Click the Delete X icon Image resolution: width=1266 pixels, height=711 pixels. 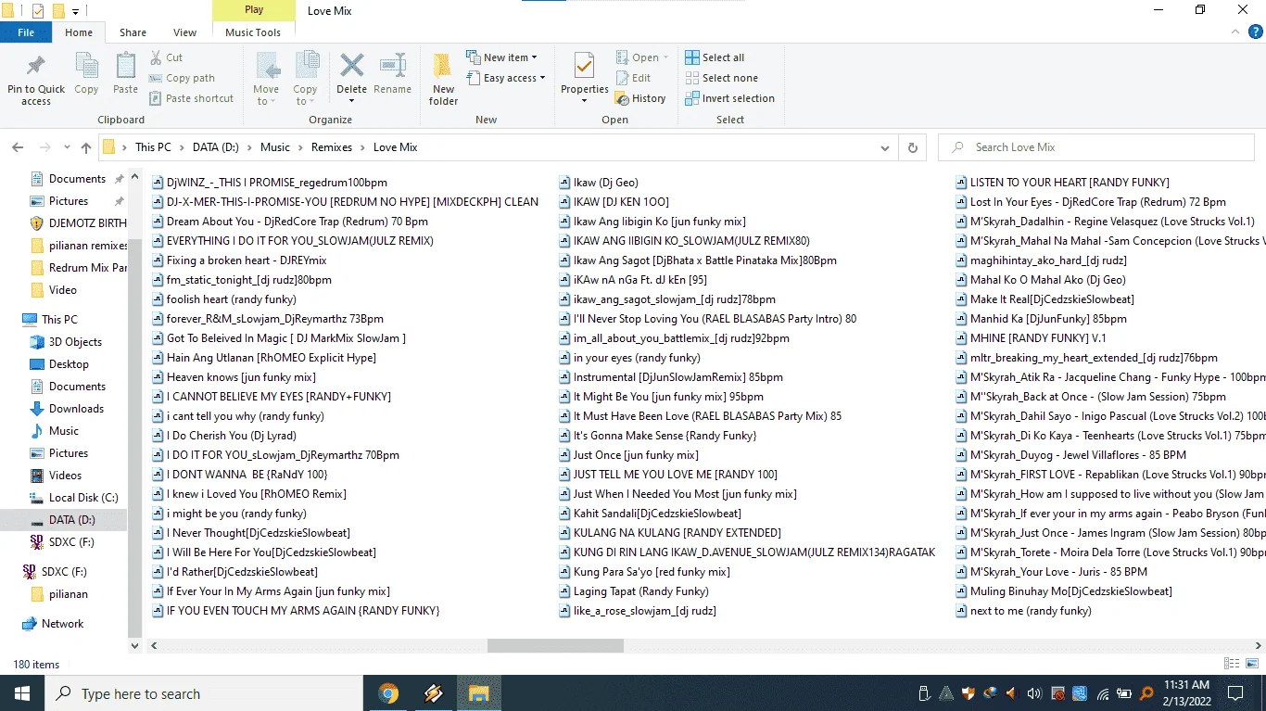[x=351, y=66]
